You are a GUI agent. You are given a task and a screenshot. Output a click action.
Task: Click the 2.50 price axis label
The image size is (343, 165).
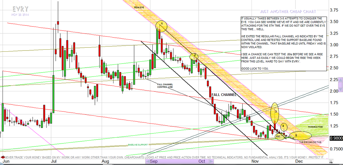[x=334, y=68]
